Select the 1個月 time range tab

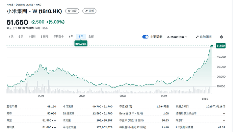(32, 36)
